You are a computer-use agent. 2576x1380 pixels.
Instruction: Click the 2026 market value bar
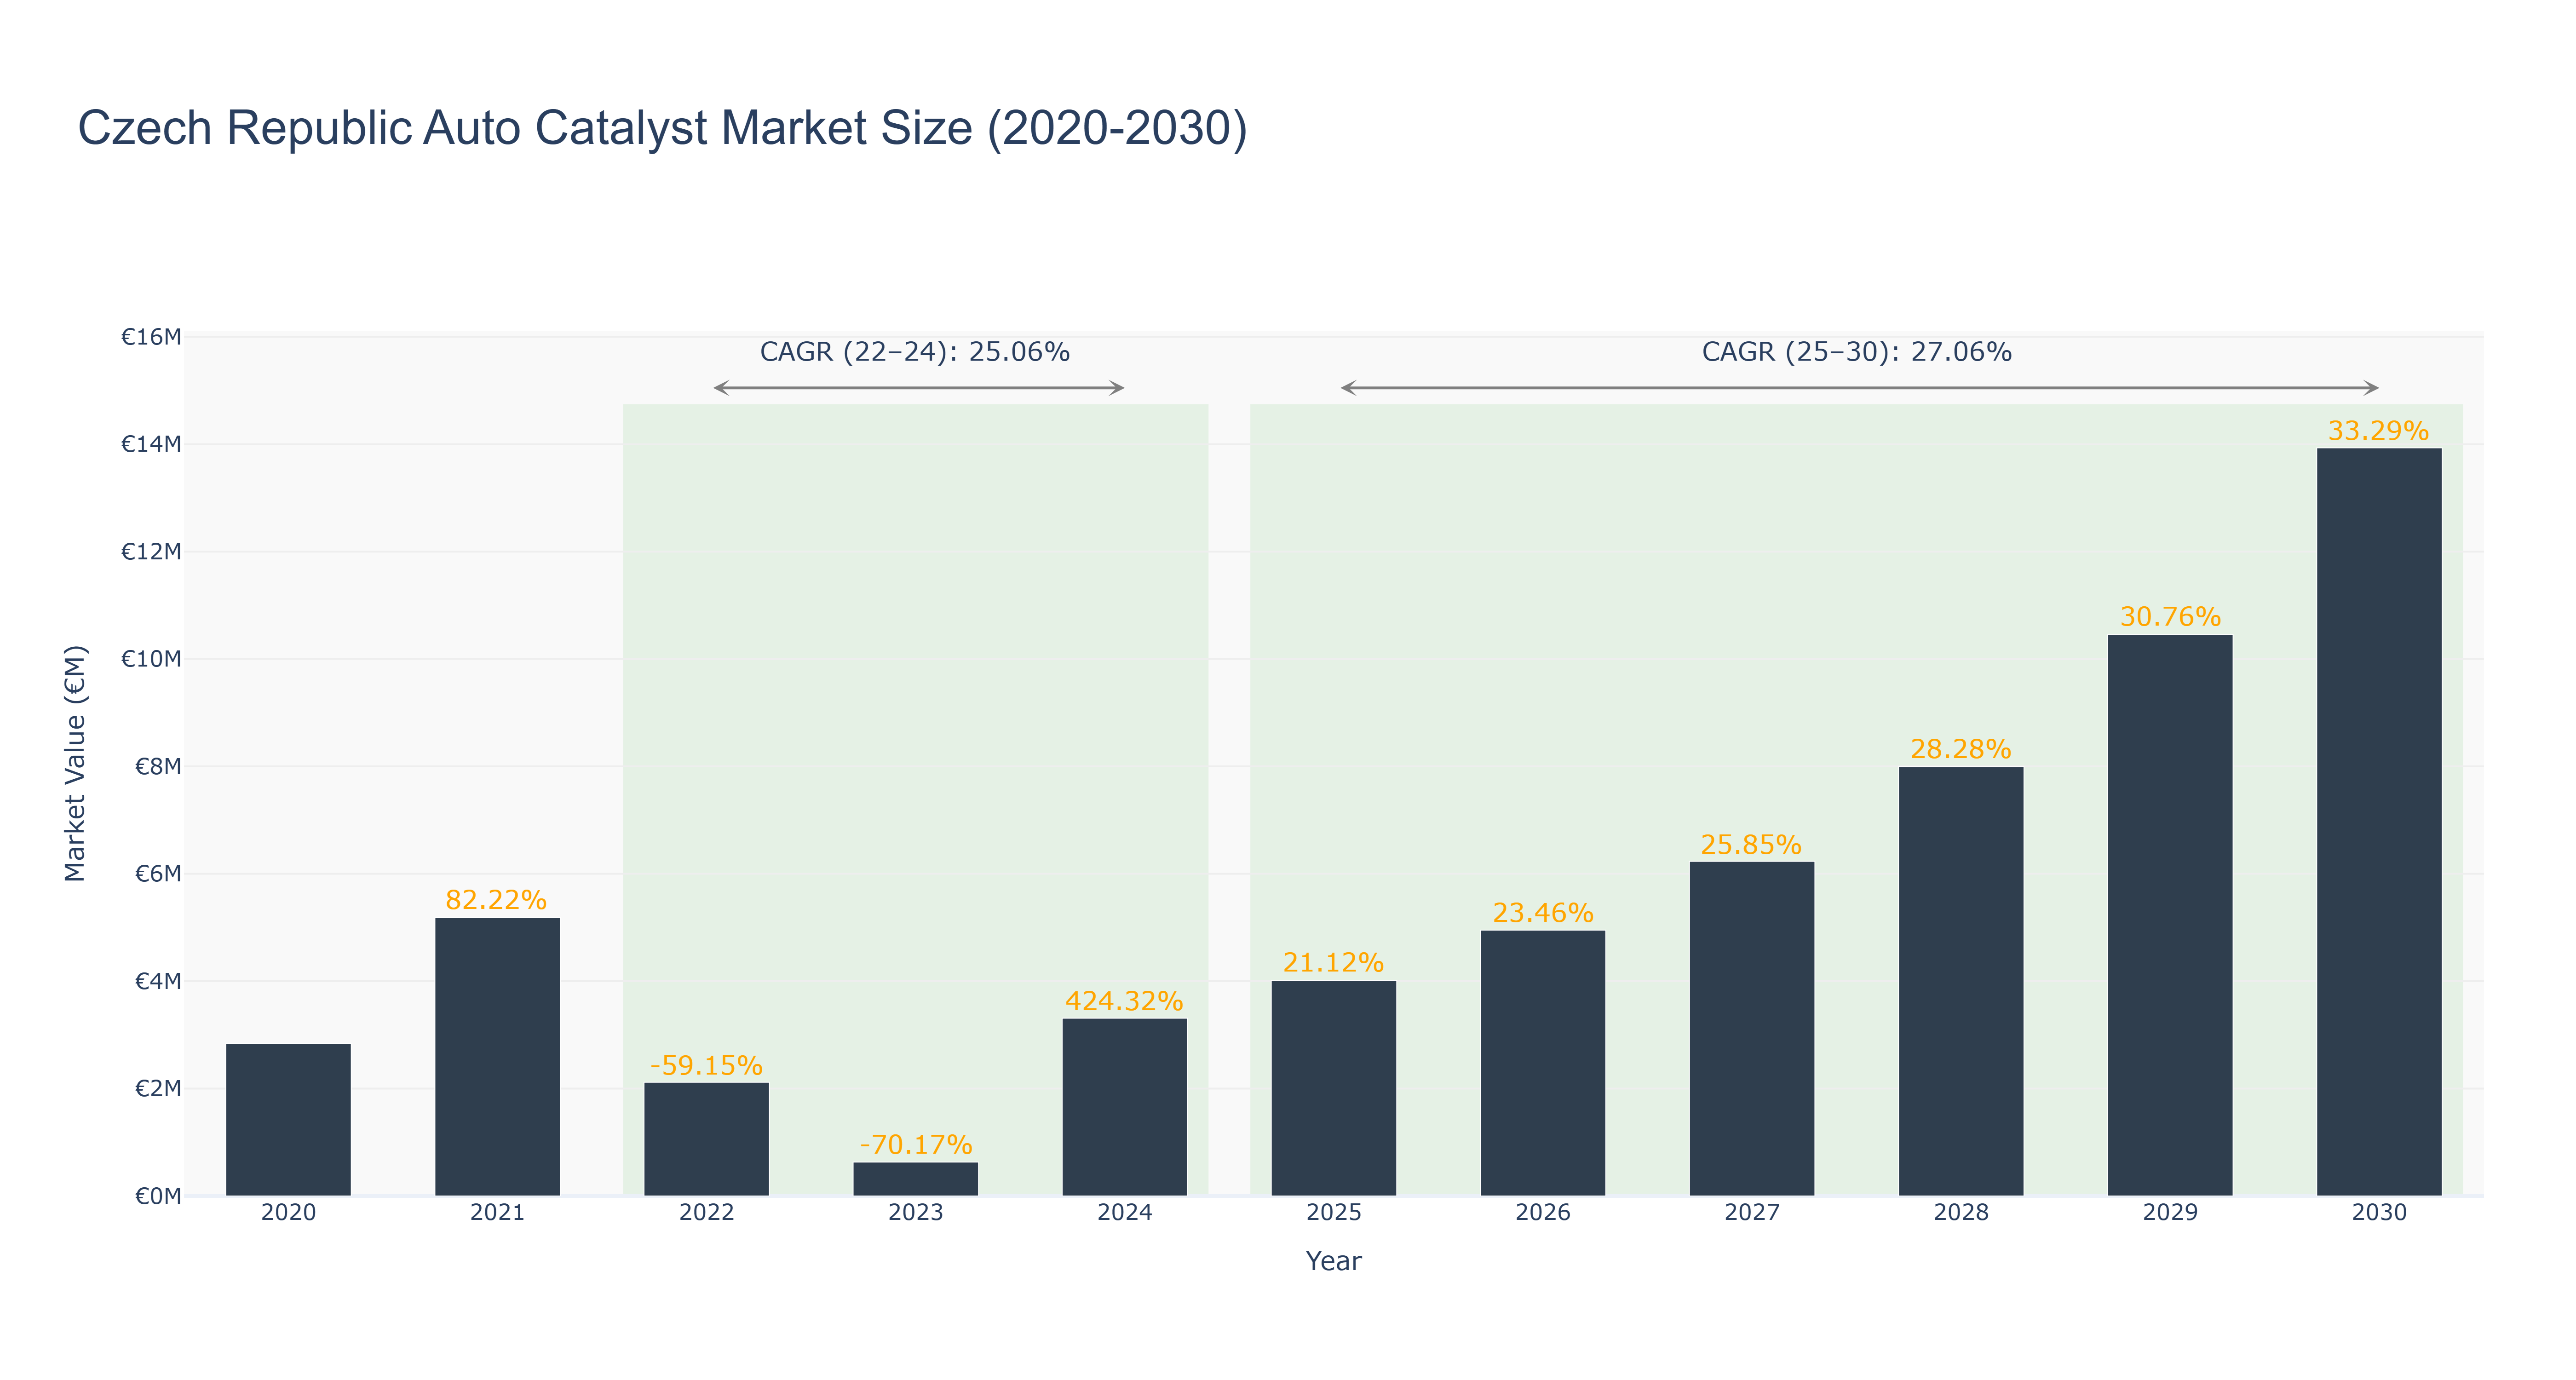tap(1542, 1063)
